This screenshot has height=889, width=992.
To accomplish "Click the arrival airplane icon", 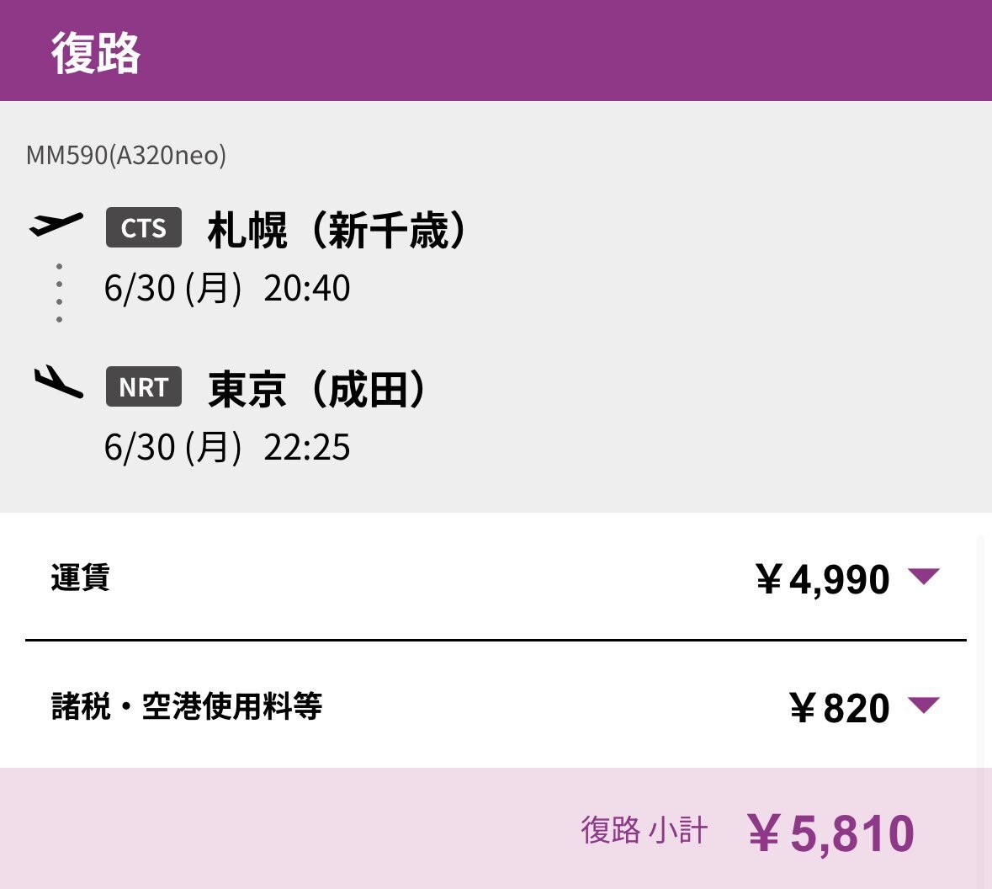I will (x=58, y=382).
